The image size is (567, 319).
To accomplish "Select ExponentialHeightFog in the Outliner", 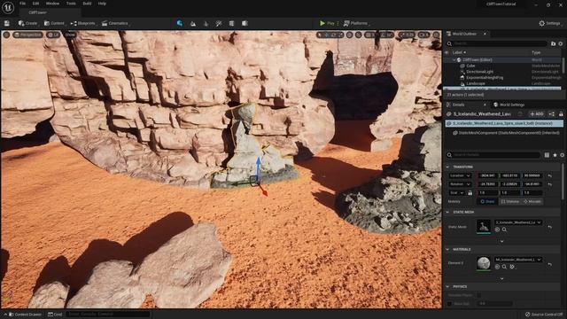I will pos(485,77).
